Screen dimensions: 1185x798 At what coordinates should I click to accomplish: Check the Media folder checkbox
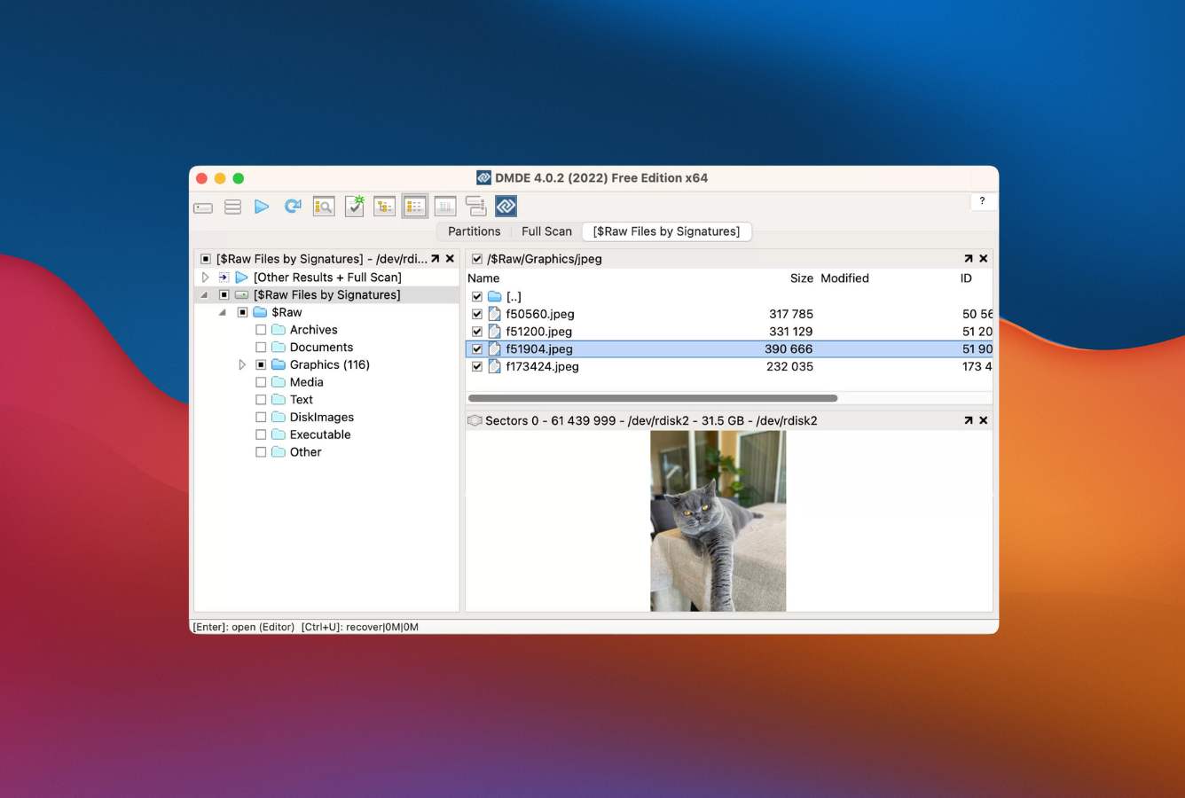tap(261, 382)
